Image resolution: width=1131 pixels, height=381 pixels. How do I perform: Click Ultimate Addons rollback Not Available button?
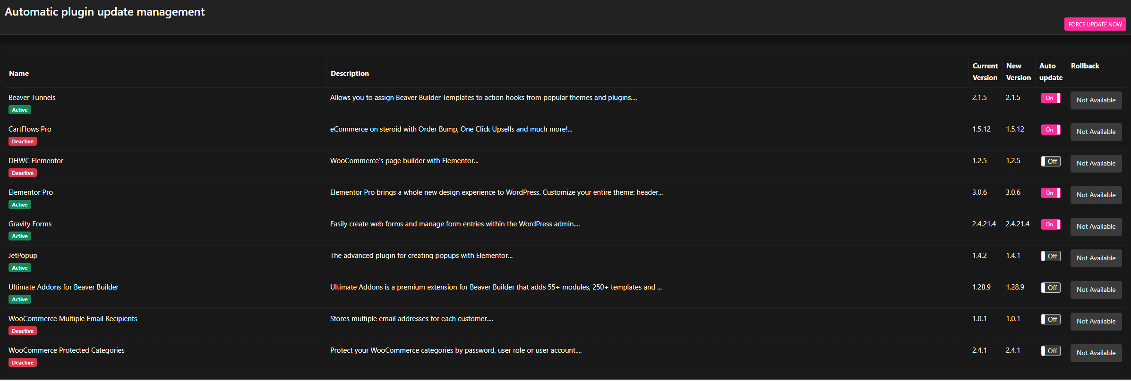pos(1096,290)
